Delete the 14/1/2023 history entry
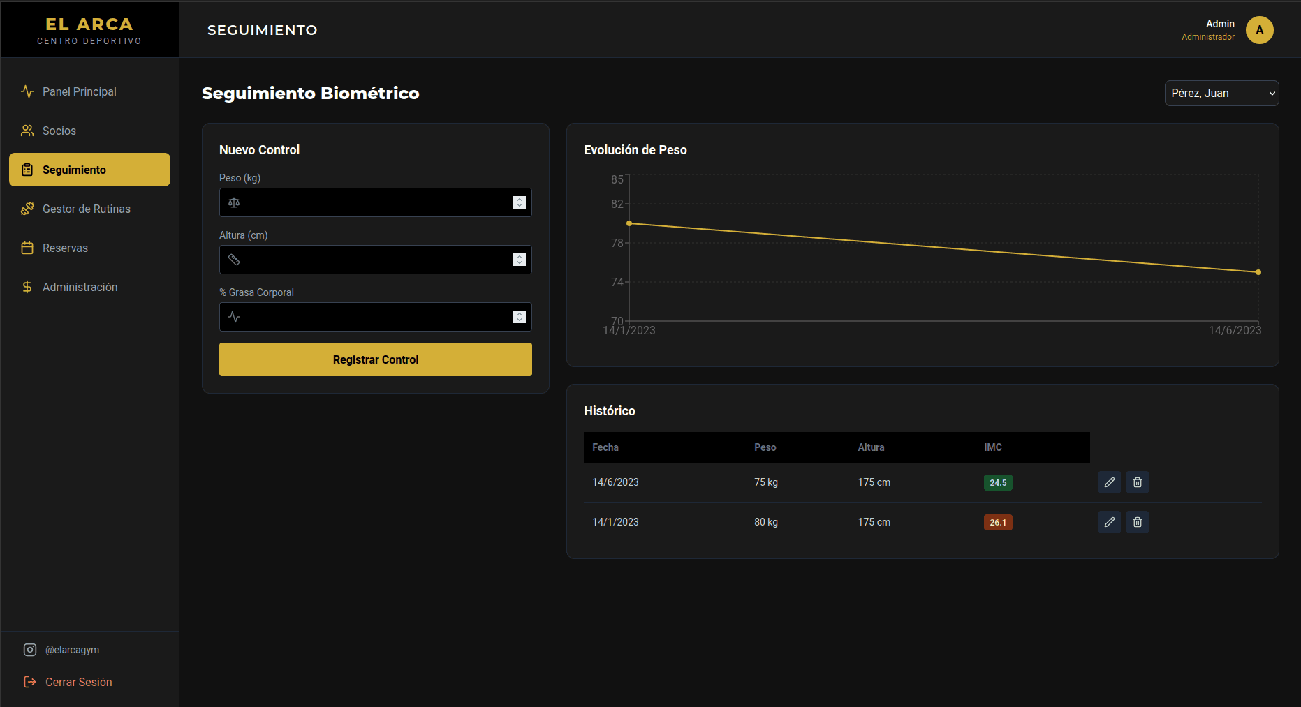This screenshot has height=707, width=1301. [x=1137, y=522]
